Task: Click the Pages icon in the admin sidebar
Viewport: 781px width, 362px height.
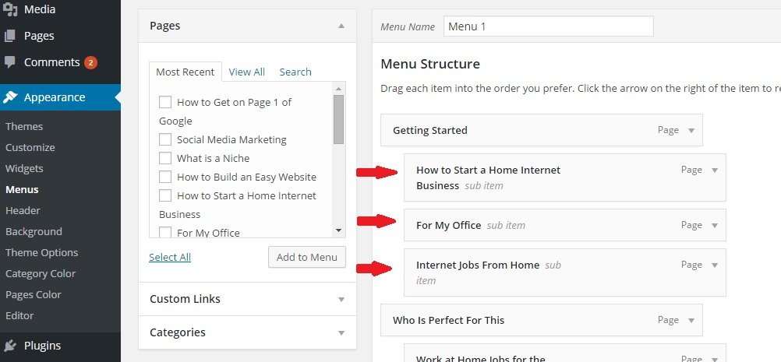Action: pos(10,36)
